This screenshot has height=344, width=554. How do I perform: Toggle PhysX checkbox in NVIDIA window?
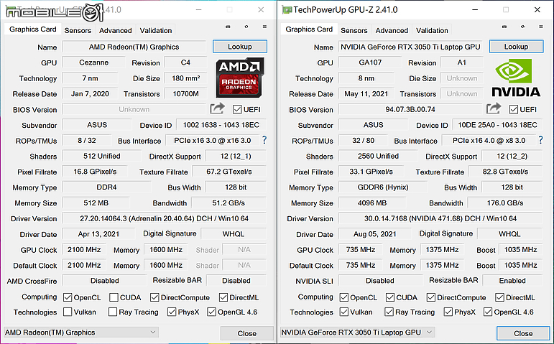[448, 312]
